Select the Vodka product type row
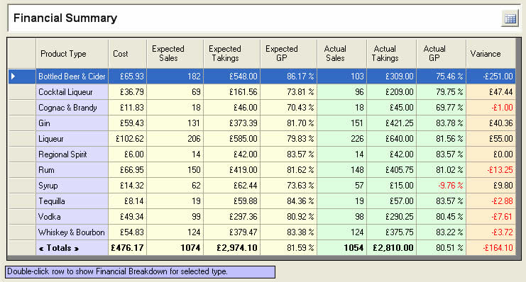This screenshot has height=282, width=526. 72,217
